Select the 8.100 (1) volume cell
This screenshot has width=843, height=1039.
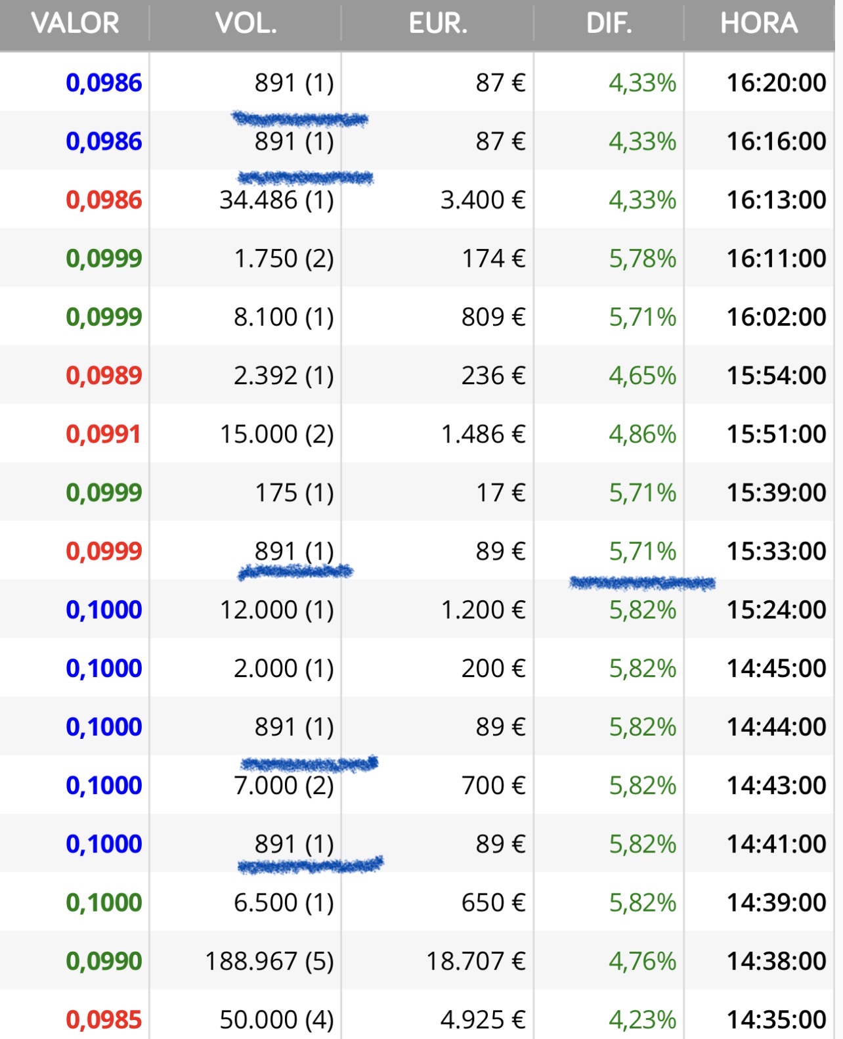coord(284,317)
